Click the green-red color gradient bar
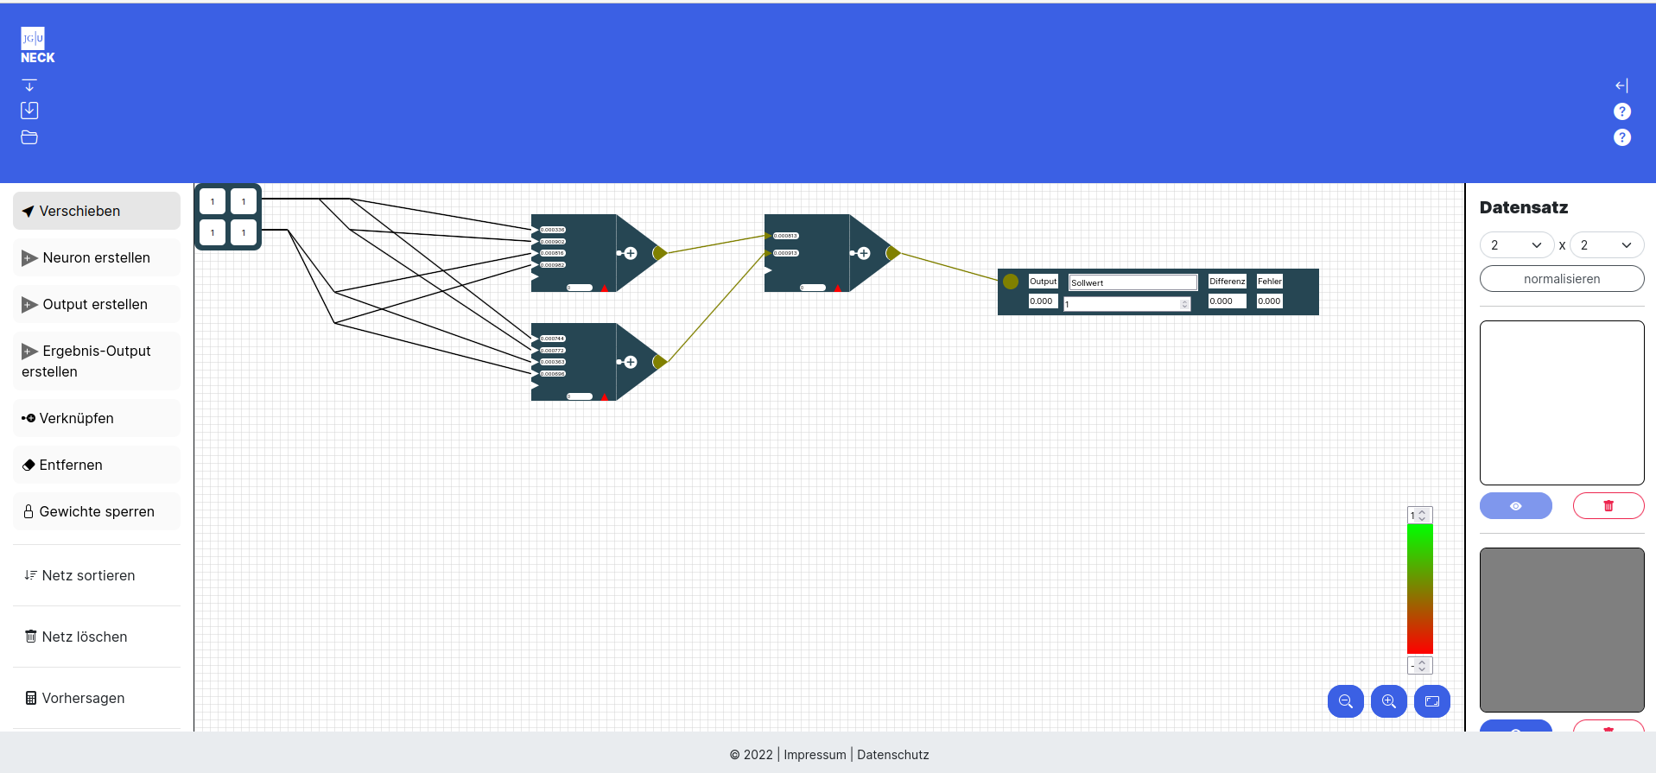The width and height of the screenshot is (1656, 773). pyautogui.click(x=1419, y=589)
